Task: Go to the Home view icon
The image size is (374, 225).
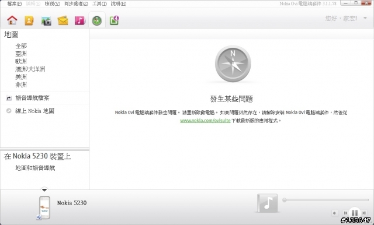Action: click(x=12, y=20)
